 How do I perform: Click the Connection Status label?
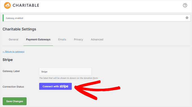point(13,87)
